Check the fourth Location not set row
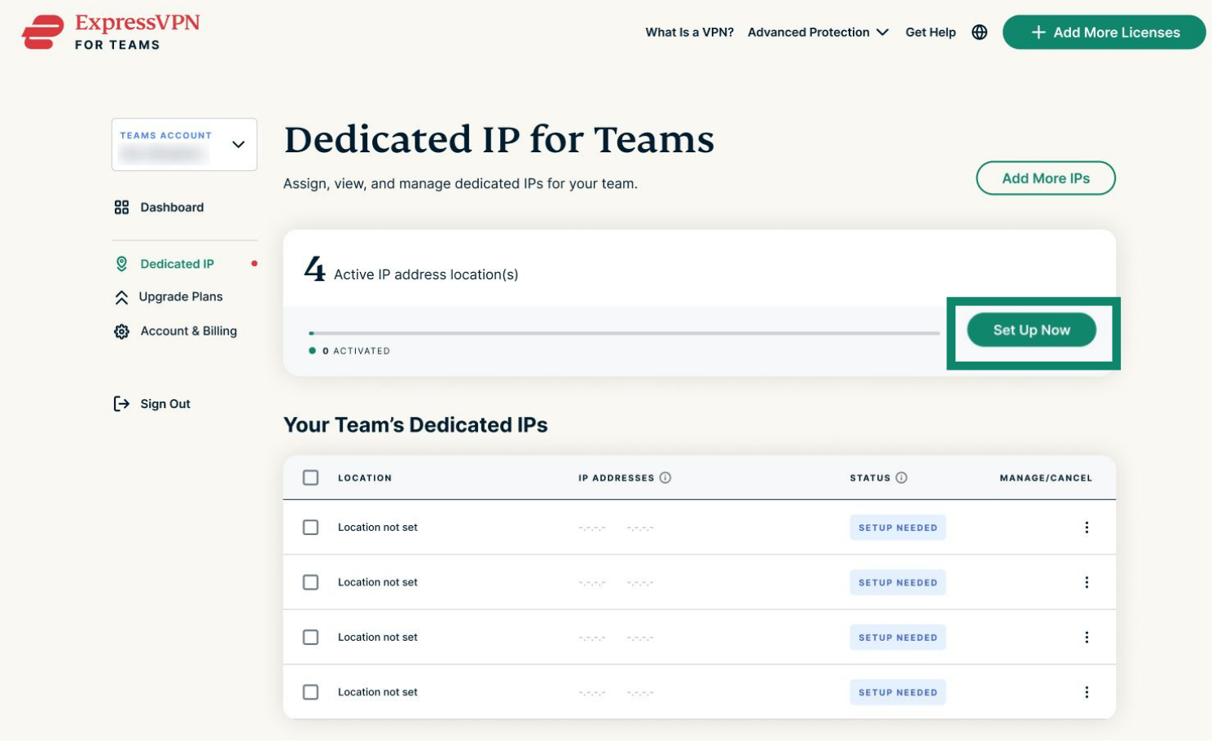1212x741 pixels. [310, 692]
